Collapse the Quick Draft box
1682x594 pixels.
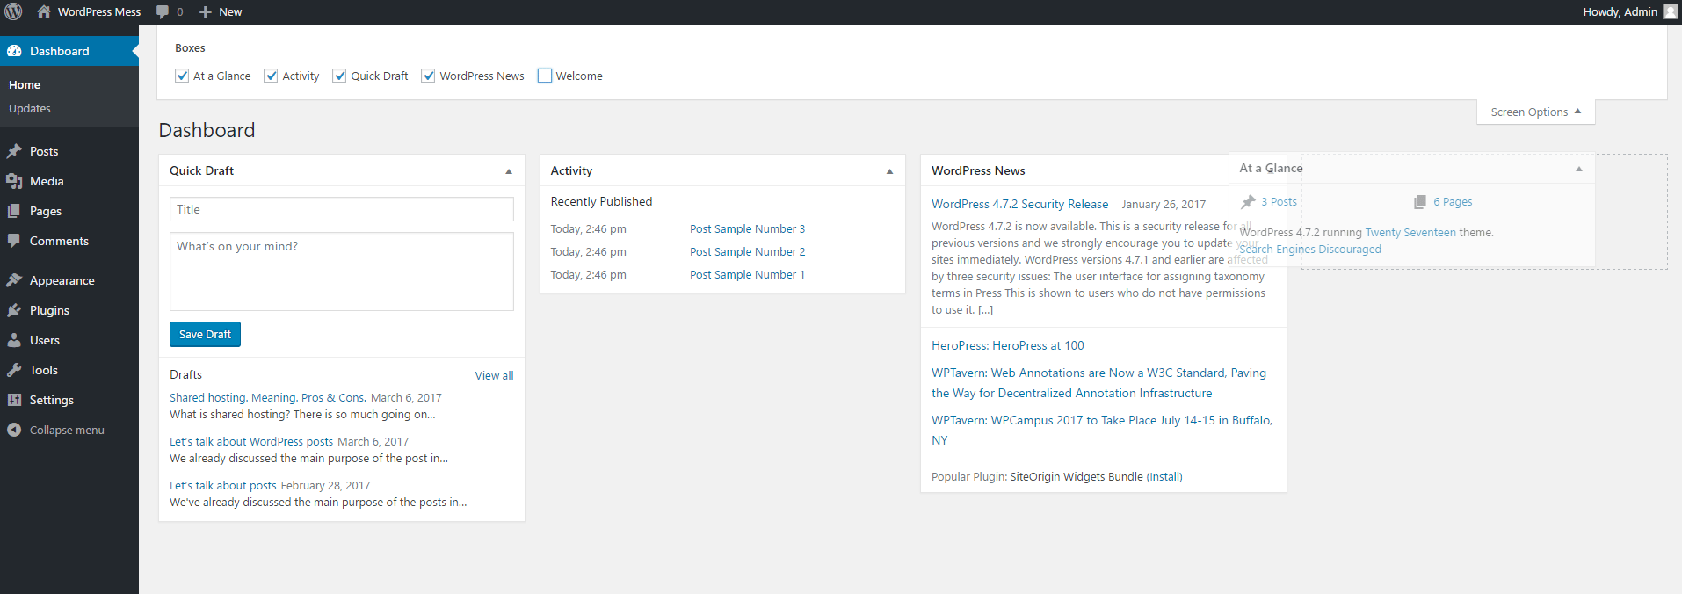tap(509, 171)
